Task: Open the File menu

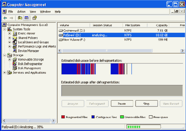Action: tap(11, 12)
